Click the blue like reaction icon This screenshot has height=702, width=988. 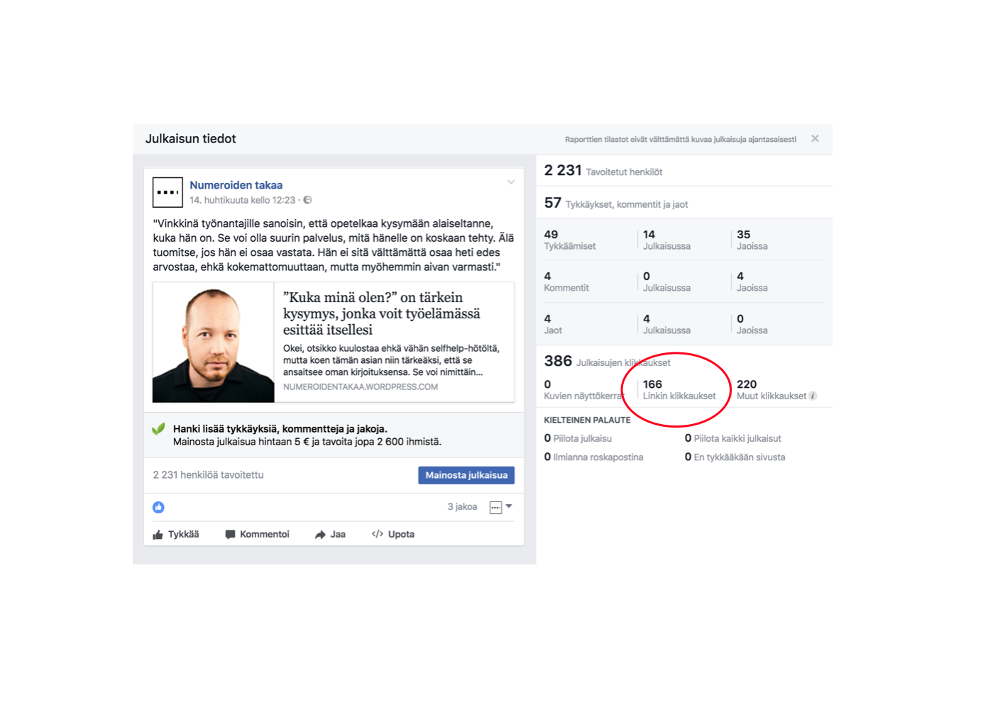coord(158,507)
